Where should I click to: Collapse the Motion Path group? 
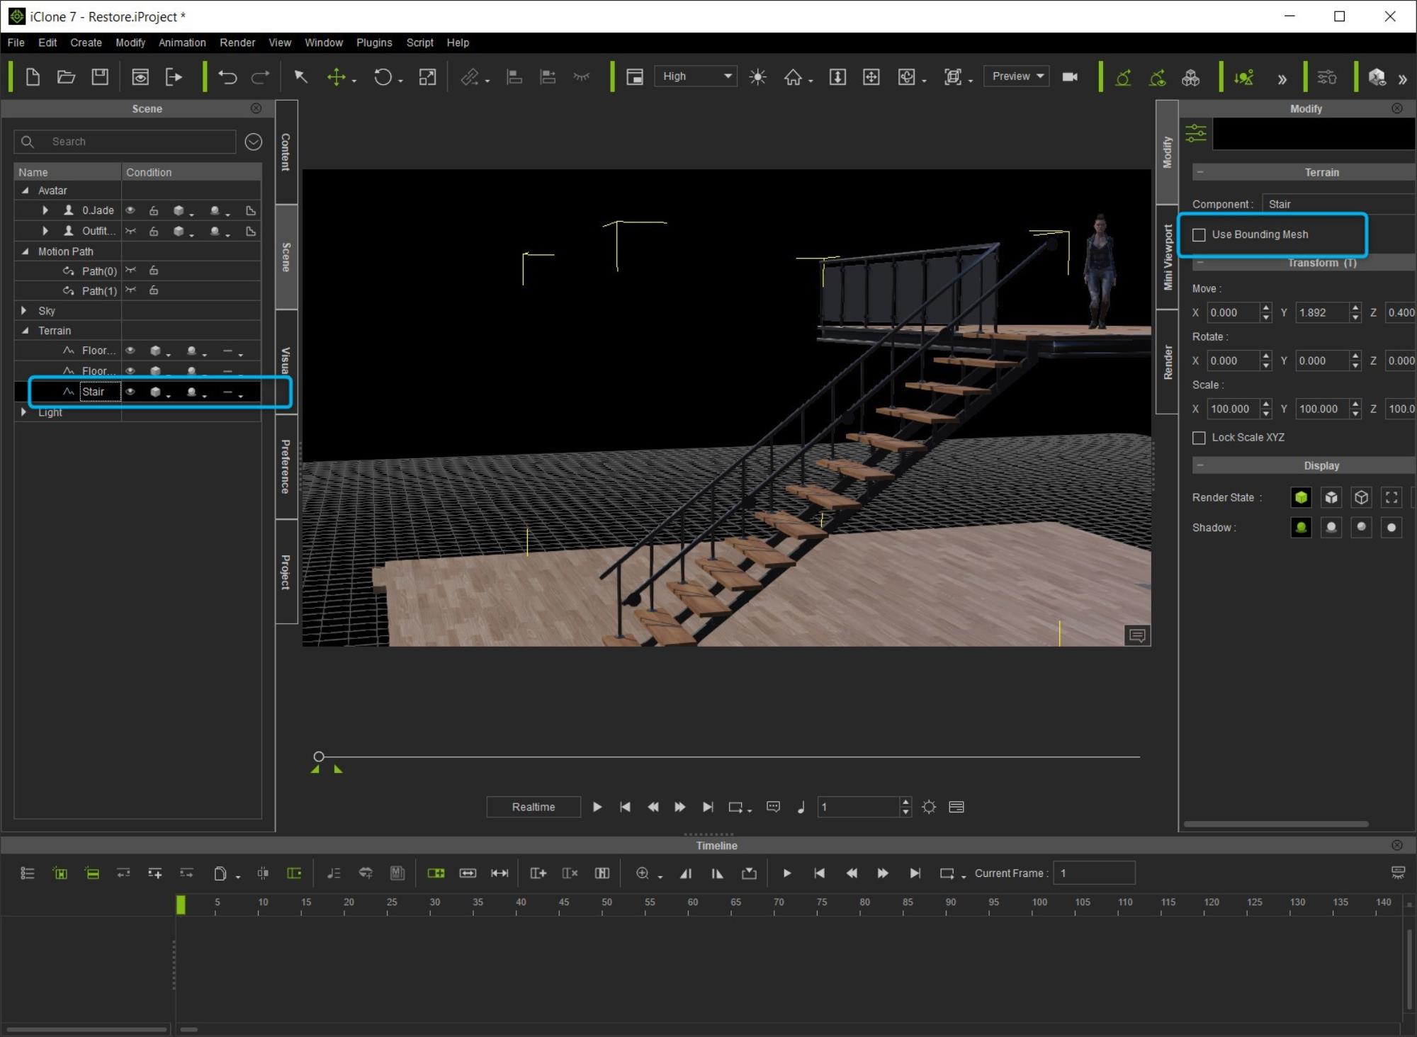pyautogui.click(x=26, y=251)
